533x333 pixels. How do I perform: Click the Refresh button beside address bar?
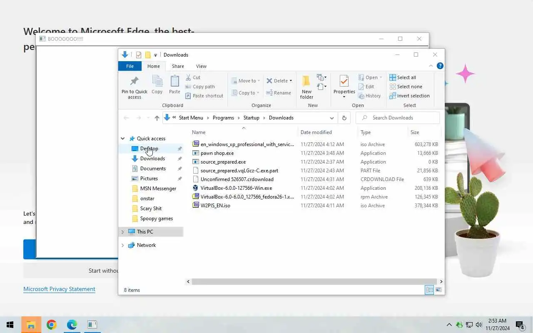pyautogui.click(x=344, y=118)
